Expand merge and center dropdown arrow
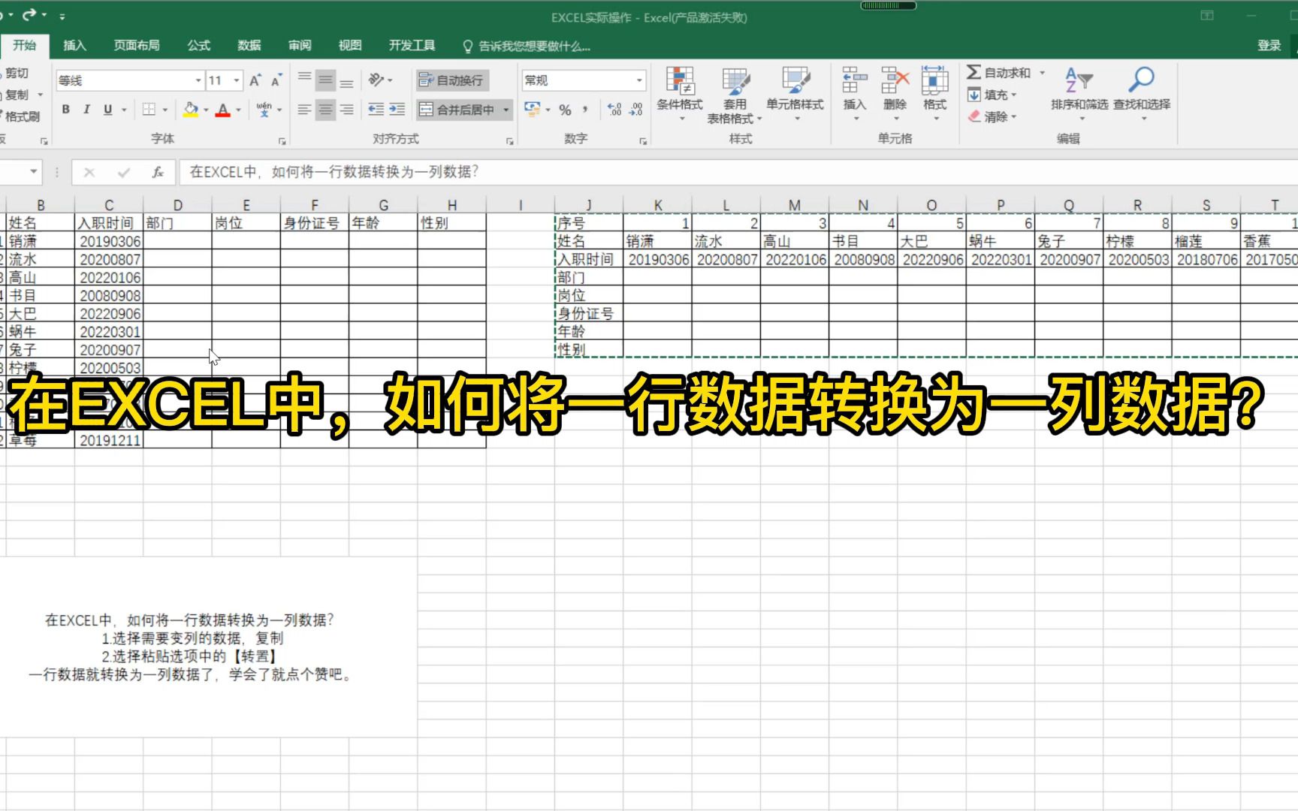1298x811 pixels. 506,110
